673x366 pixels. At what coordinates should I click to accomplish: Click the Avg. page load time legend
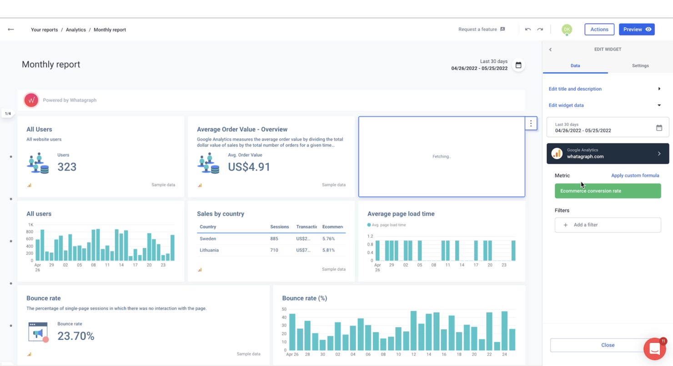[x=387, y=225]
